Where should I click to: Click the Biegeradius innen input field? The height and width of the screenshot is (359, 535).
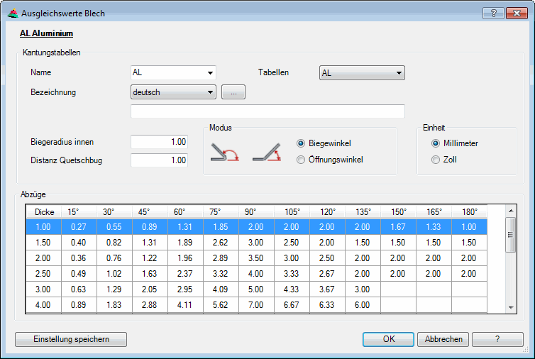coord(160,142)
